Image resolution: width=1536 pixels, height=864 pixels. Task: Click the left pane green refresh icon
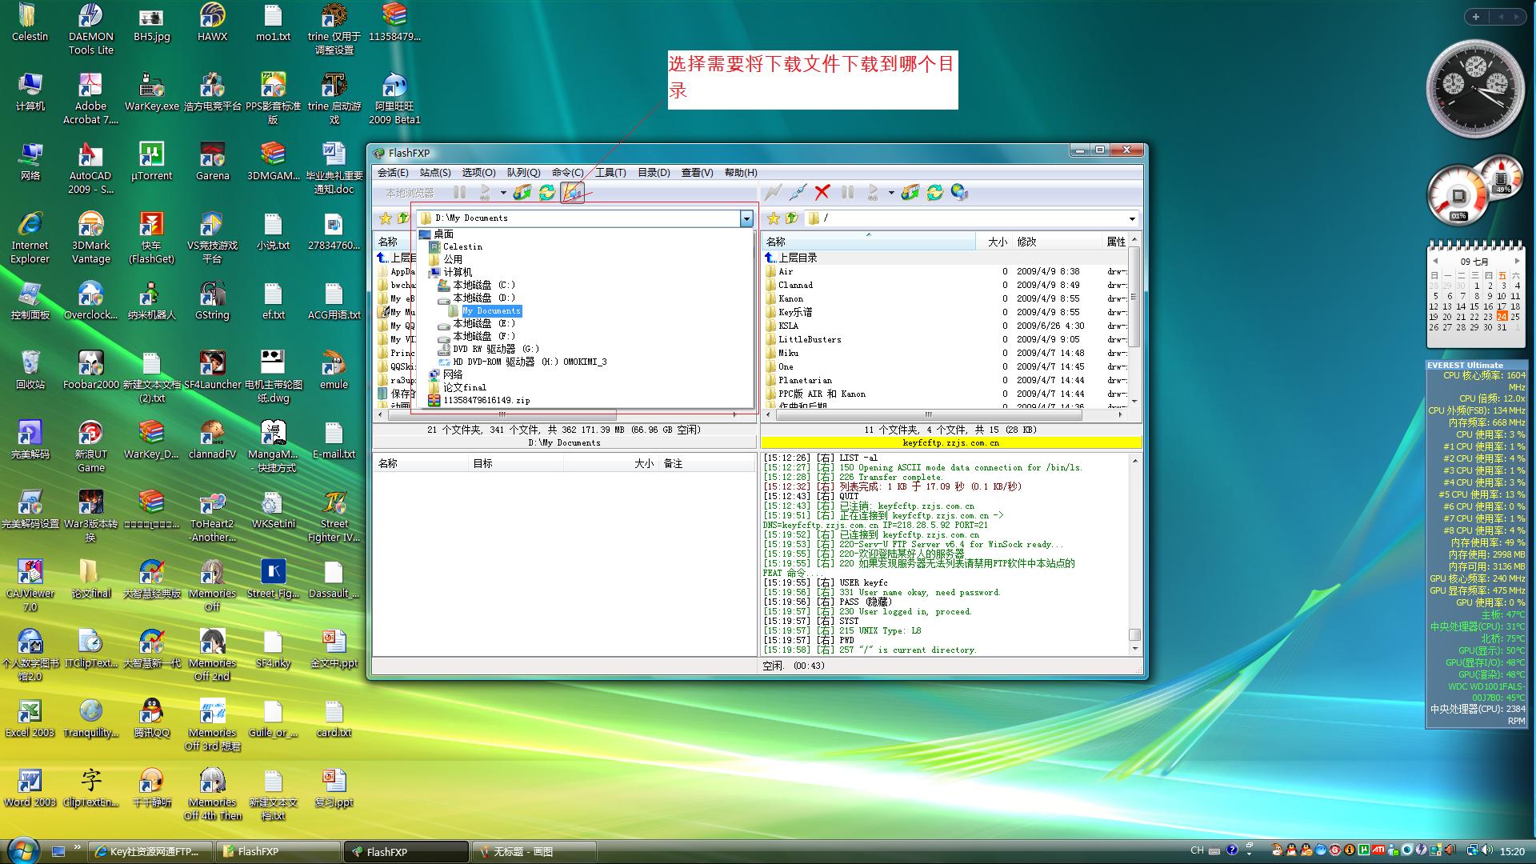[x=547, y=192]
